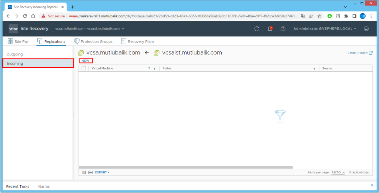
Task: Reload the browser page
Action: [x=25, y=16]
